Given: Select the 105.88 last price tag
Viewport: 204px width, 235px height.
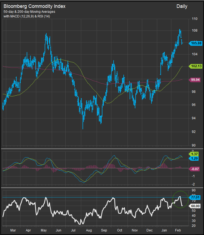Looking at the screenshot, I should 195,43.
